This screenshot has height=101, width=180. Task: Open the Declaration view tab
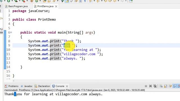tap(42, 86)
